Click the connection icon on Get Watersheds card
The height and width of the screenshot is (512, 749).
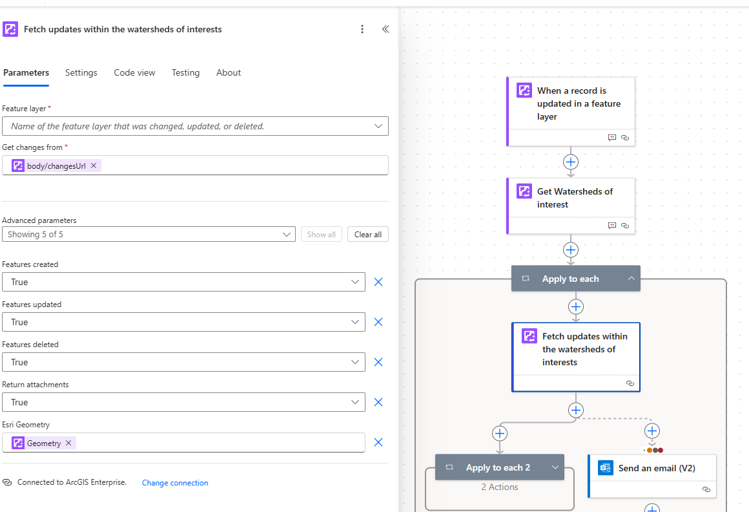tap(624, 225)
